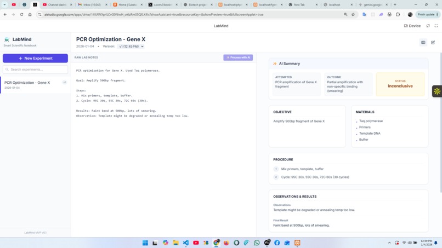The image size is (442, 248).
Task: Open File Explorer from taskbar
Action: coord(175,243)
